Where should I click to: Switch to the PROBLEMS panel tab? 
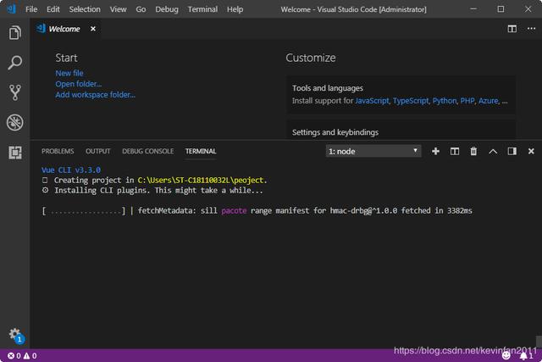(x=58, y=151)
